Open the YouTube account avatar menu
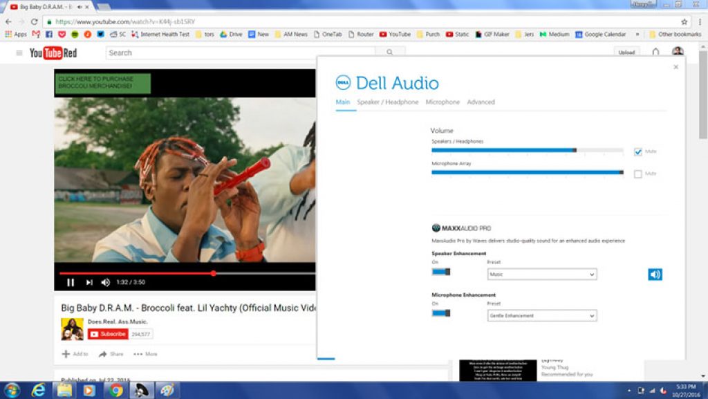Screen dimensions: 708x399 tap(678, 52)
